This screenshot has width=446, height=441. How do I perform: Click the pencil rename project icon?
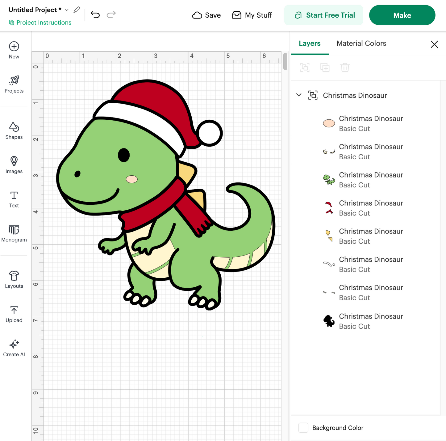[77, 10]
